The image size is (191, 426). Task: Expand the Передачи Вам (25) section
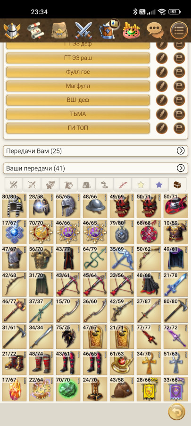95,151
